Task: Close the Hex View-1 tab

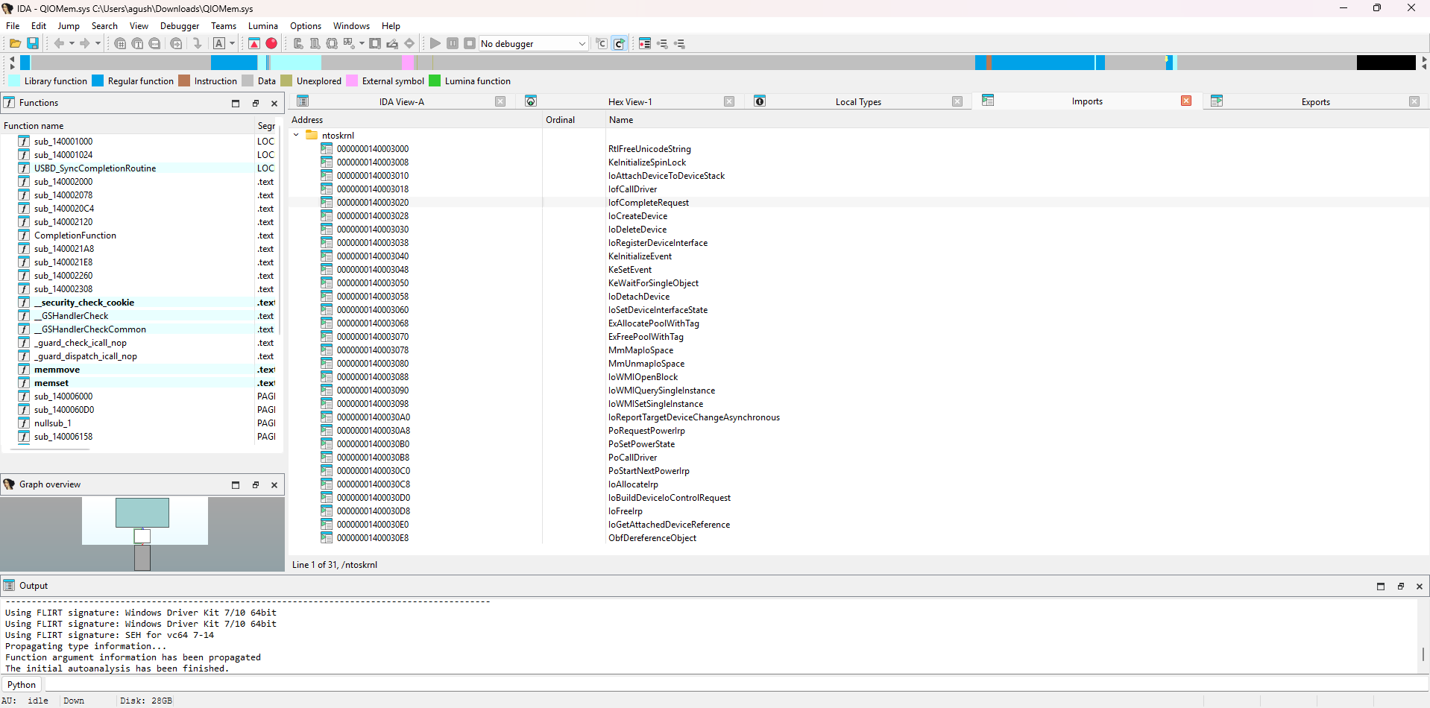Action: click(x=729, y=102)
